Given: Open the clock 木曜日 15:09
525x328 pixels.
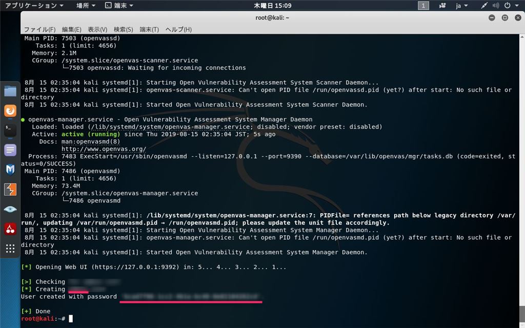Looking at the screenshot, I should (x=273, y=5).
